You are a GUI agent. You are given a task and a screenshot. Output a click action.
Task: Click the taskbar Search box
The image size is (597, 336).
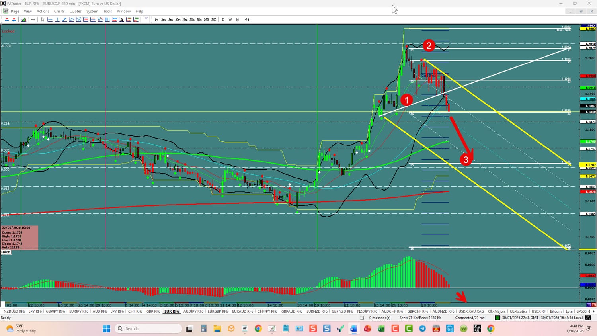click(x=148, y=328)
